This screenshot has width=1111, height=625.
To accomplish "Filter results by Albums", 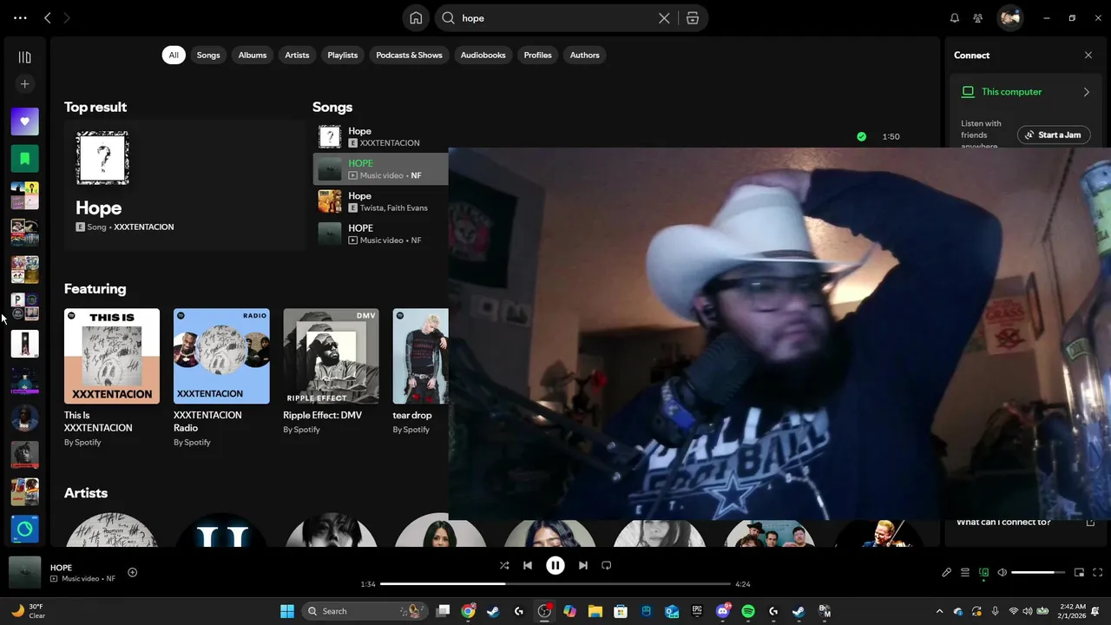I will 253,55.
